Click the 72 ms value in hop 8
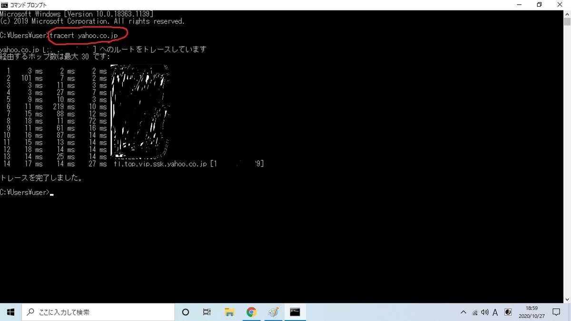Screen dimensions: 571x321 [98, 121]
